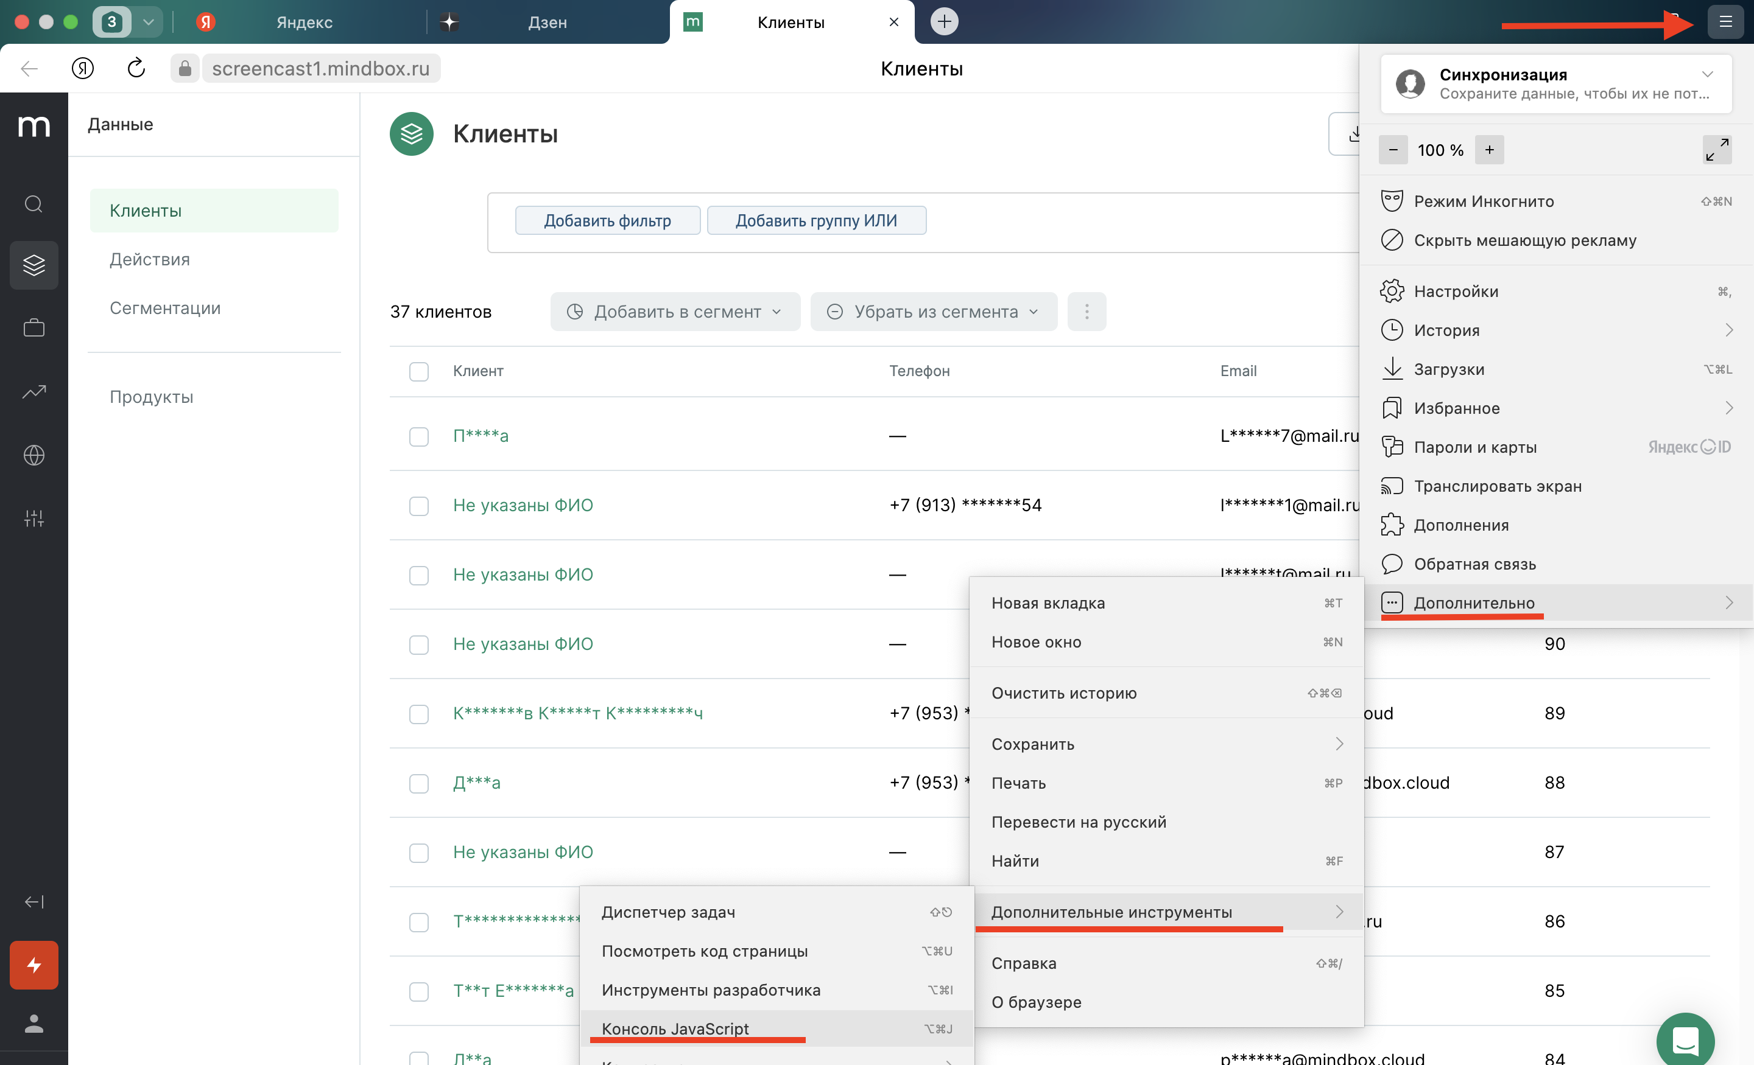Screen dimensions: 1754x1065
Task: Click Добавить группу ИЛИ button
Action: pyautogui.click(x=817, y=220)
